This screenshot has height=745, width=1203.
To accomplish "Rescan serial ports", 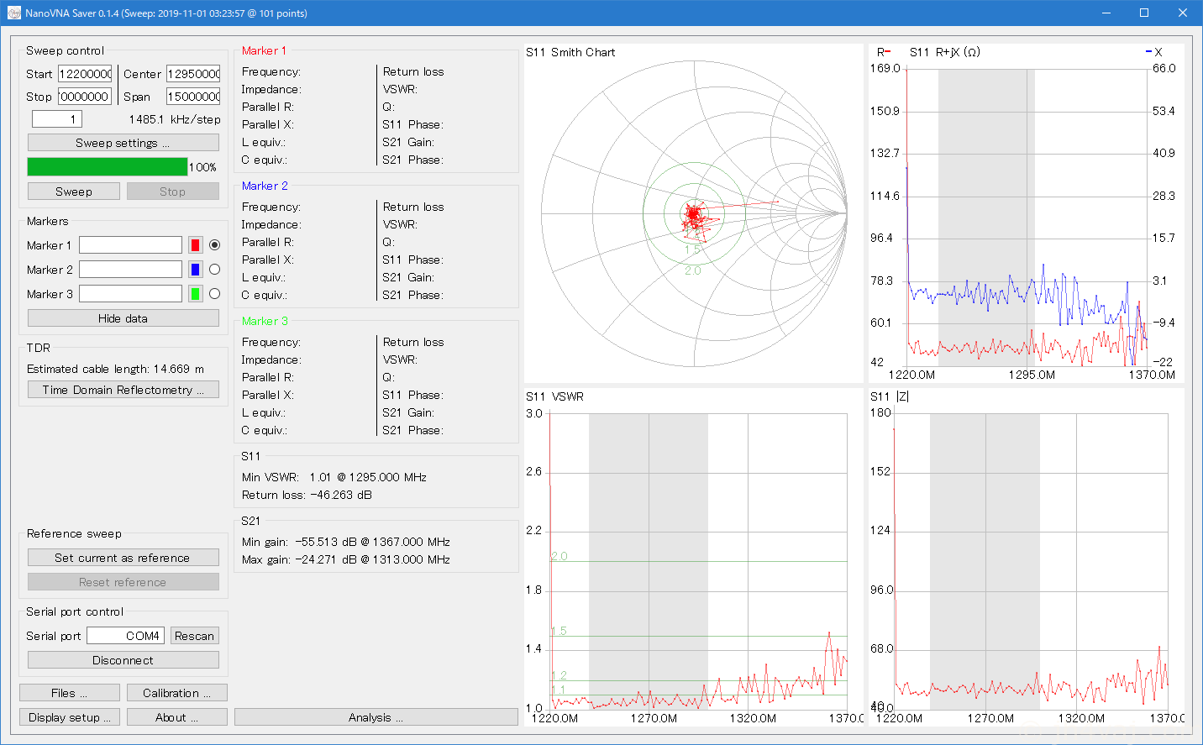I will pyautogui.click(x=195, y=636).
